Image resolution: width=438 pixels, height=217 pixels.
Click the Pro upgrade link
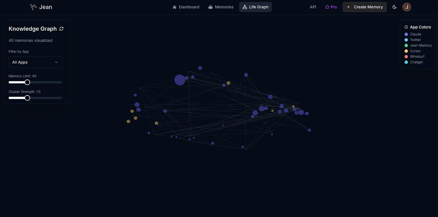point(331,7)
